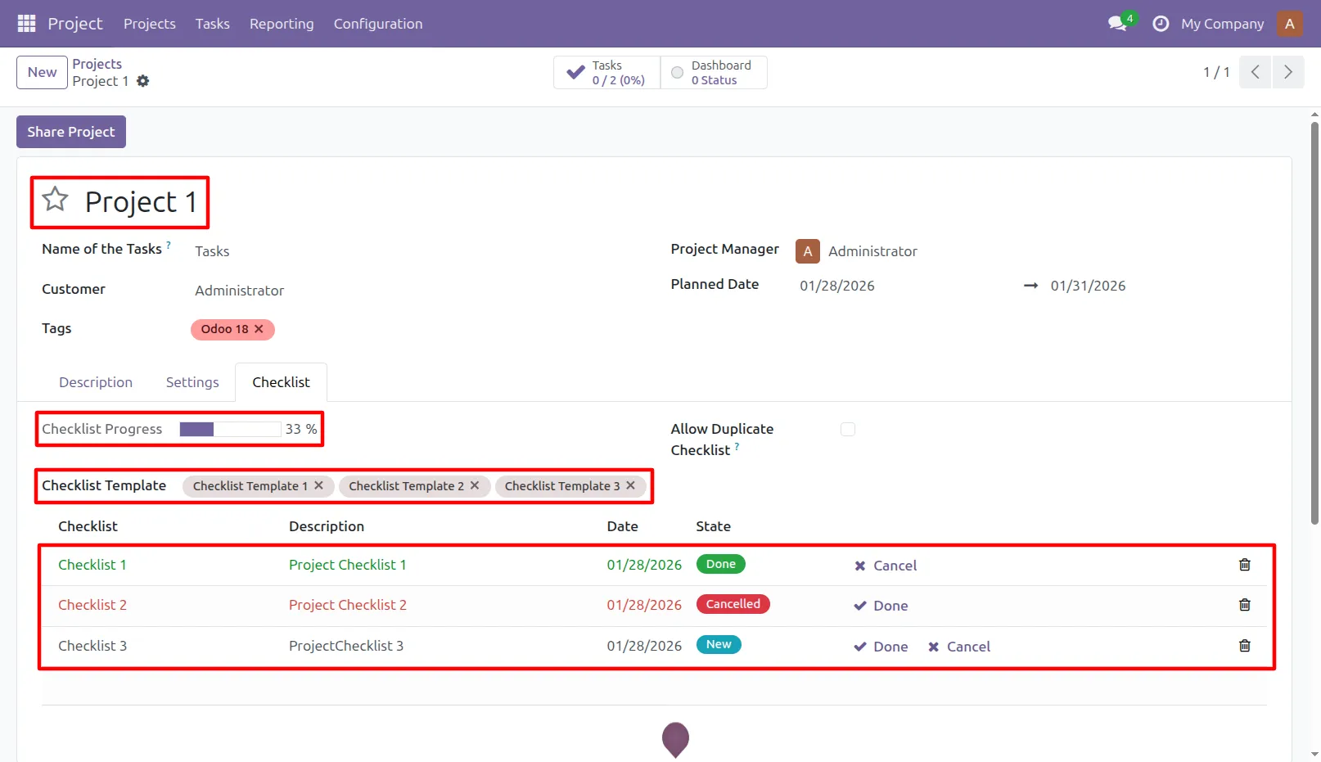Open the conversations message icon

tap(1117, 24)
